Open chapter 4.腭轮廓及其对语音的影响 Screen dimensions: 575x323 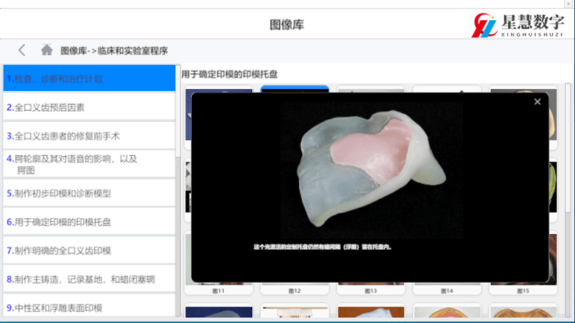(x=89, y=164)
